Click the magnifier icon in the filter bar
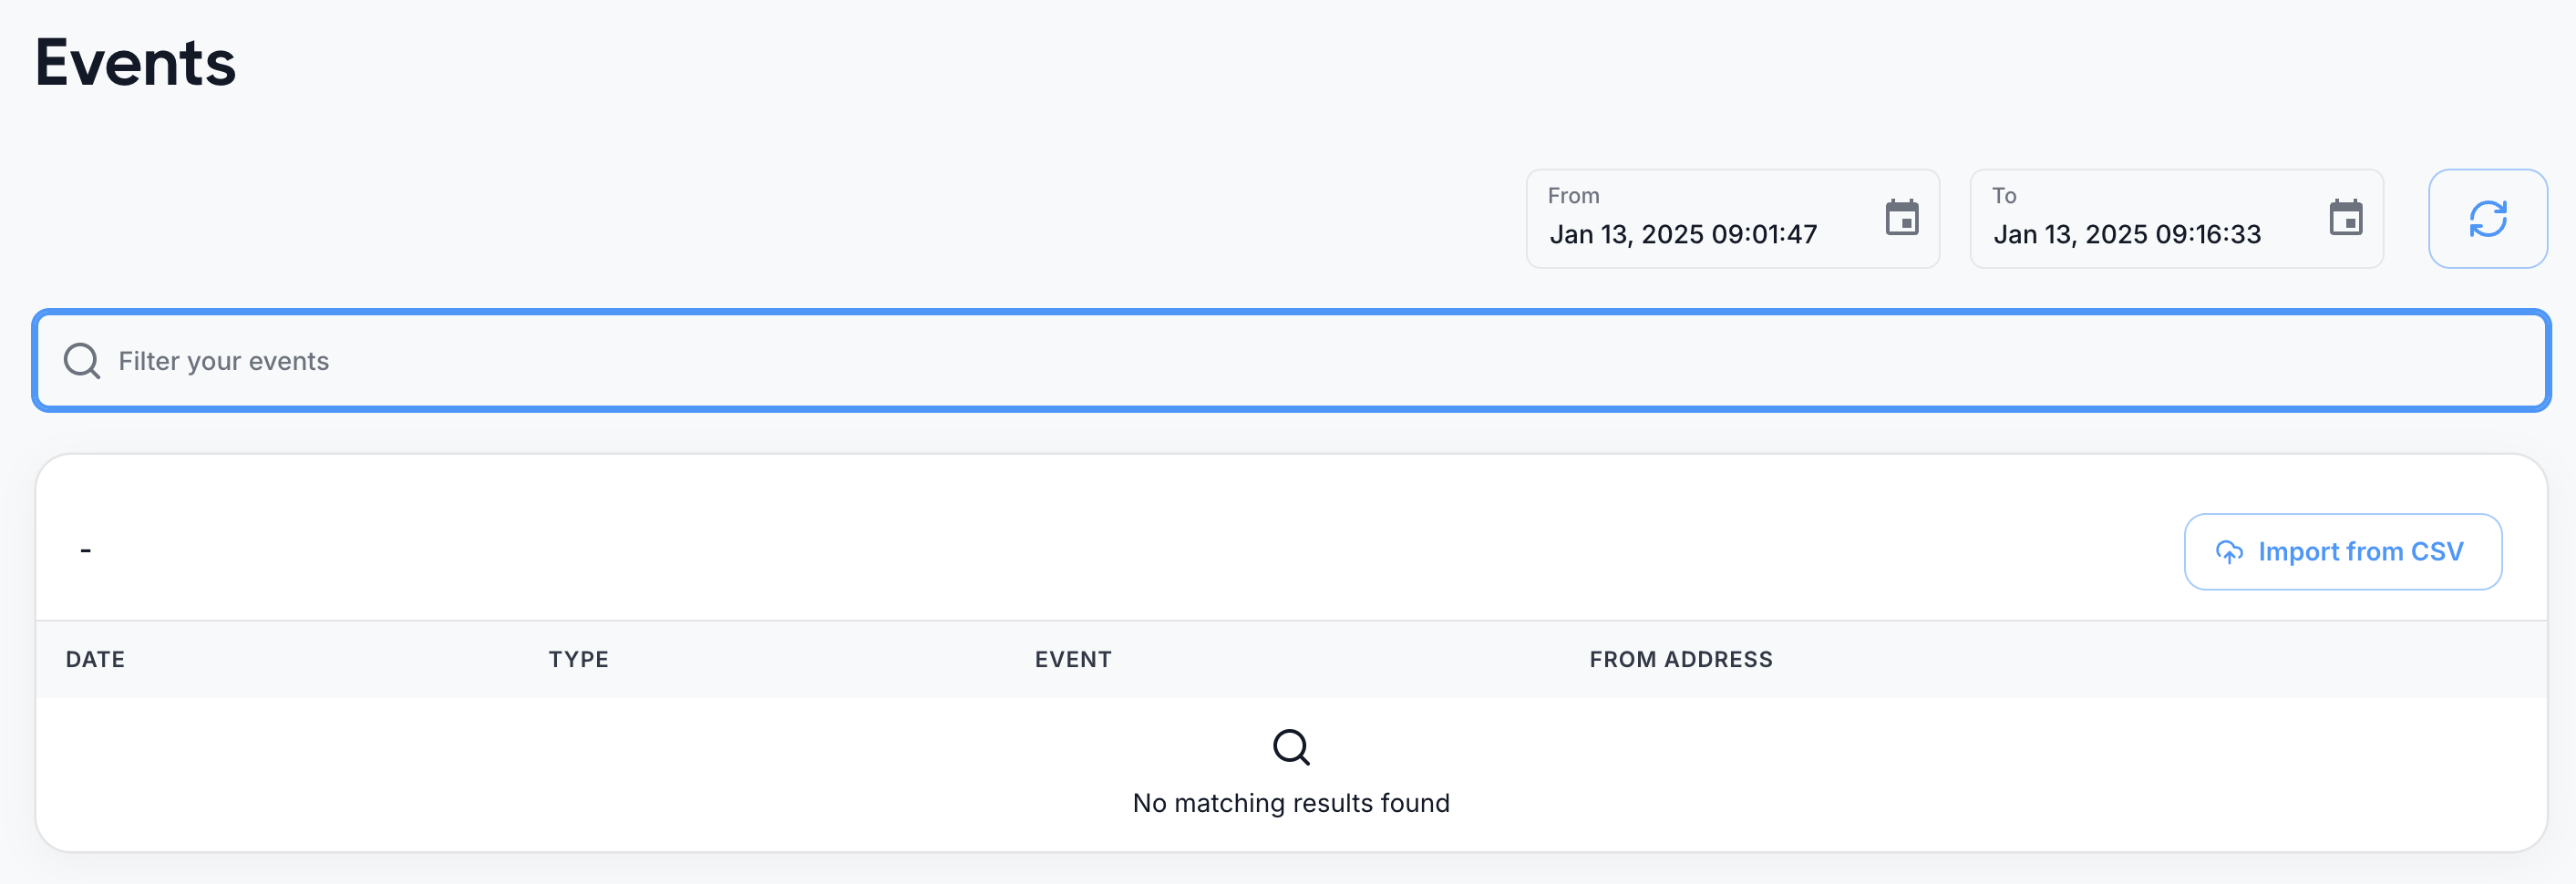 click(x=82, y=361)
